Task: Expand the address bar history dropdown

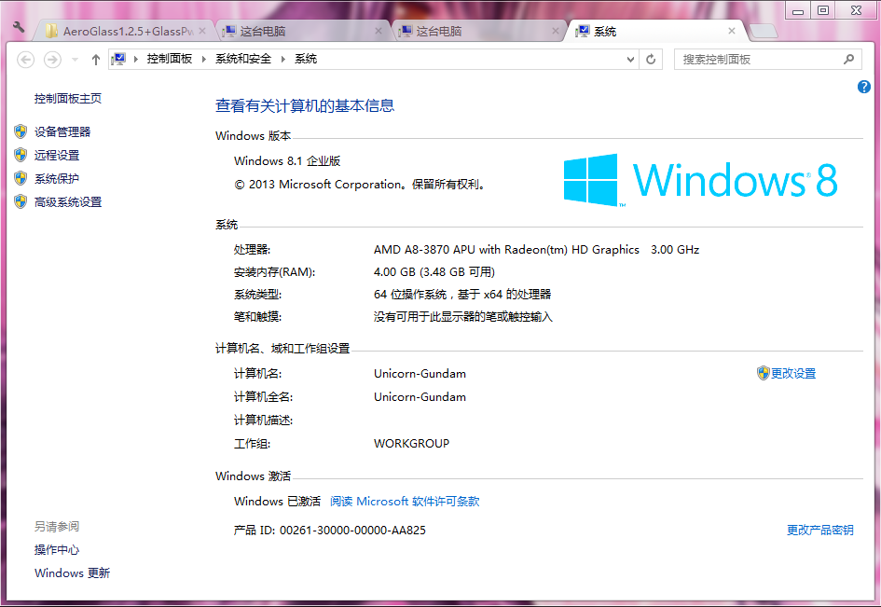Action: (631, 60)
